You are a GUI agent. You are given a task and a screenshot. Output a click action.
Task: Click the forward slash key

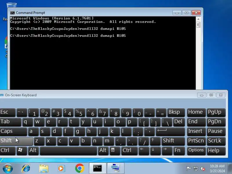[144, 141]
